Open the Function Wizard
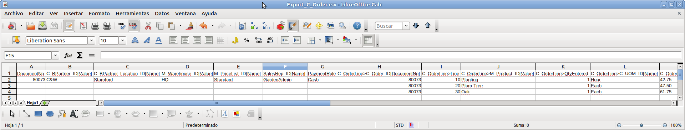Screen dimensions: 685x130 68,55
